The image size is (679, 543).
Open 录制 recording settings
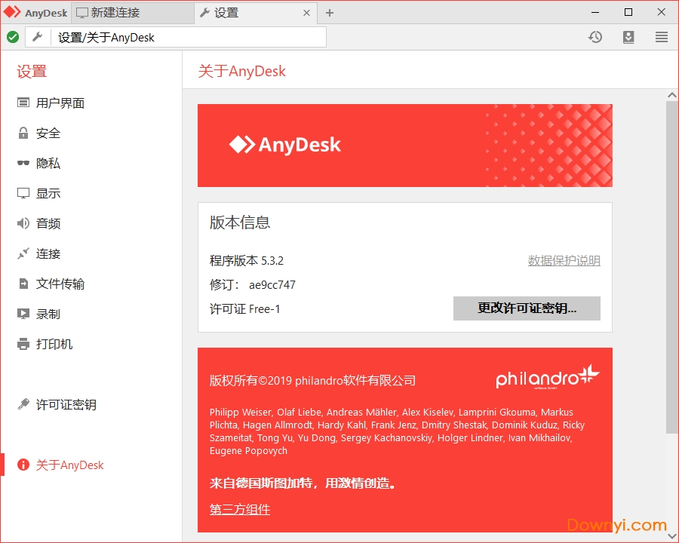(x=48, y=314)
